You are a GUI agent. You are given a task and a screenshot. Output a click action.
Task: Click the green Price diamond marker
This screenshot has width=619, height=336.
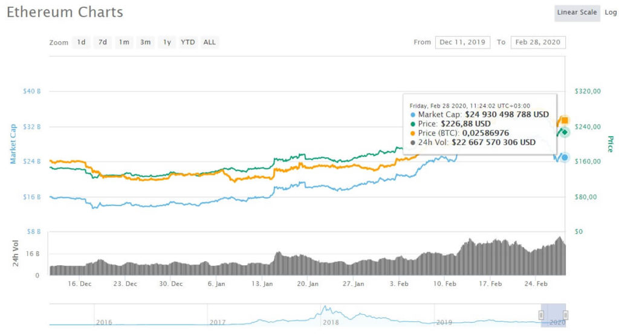coord(565,132)
